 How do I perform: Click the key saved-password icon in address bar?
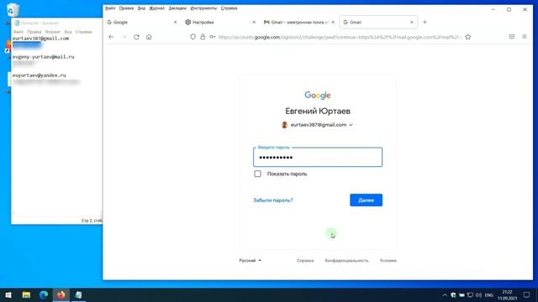pyautogui.click(x=213, y=37)
